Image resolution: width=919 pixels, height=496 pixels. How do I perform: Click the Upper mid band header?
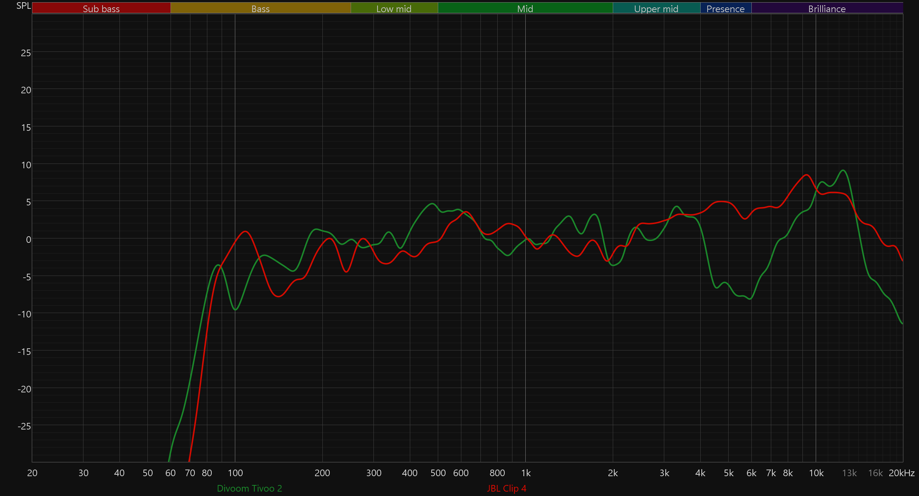click(x=656, y=8)
